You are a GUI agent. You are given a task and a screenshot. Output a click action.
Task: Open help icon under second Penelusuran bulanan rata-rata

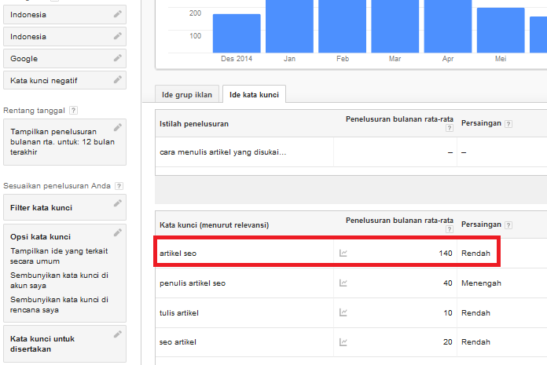(x=450, y=229)
